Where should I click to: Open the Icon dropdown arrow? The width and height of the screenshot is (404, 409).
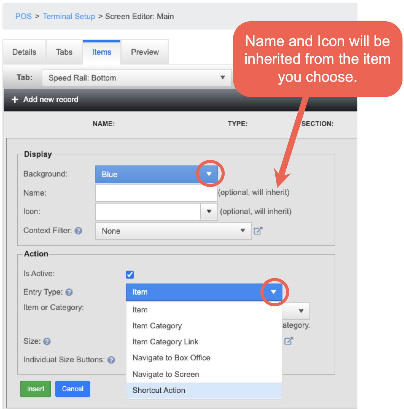coord(209,212)
